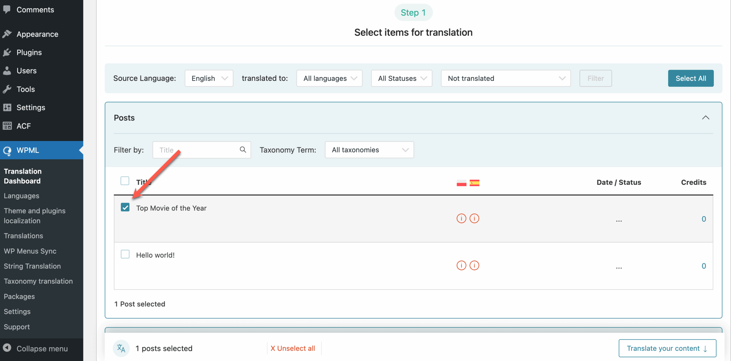Open the Support submenu
This screenshot has height=361, width=731.
point(17,327)
